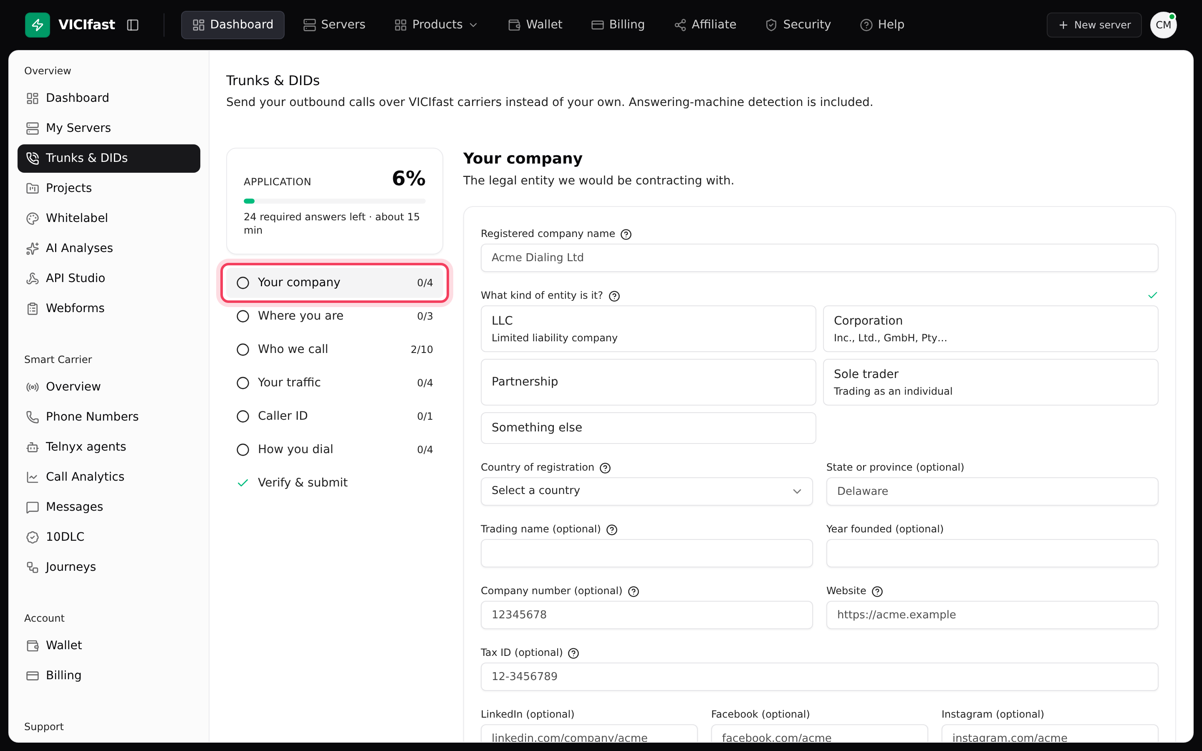This screenshot has height=751, width=1202.
Task: Go to Caller ID step
Action: [334, 416]
